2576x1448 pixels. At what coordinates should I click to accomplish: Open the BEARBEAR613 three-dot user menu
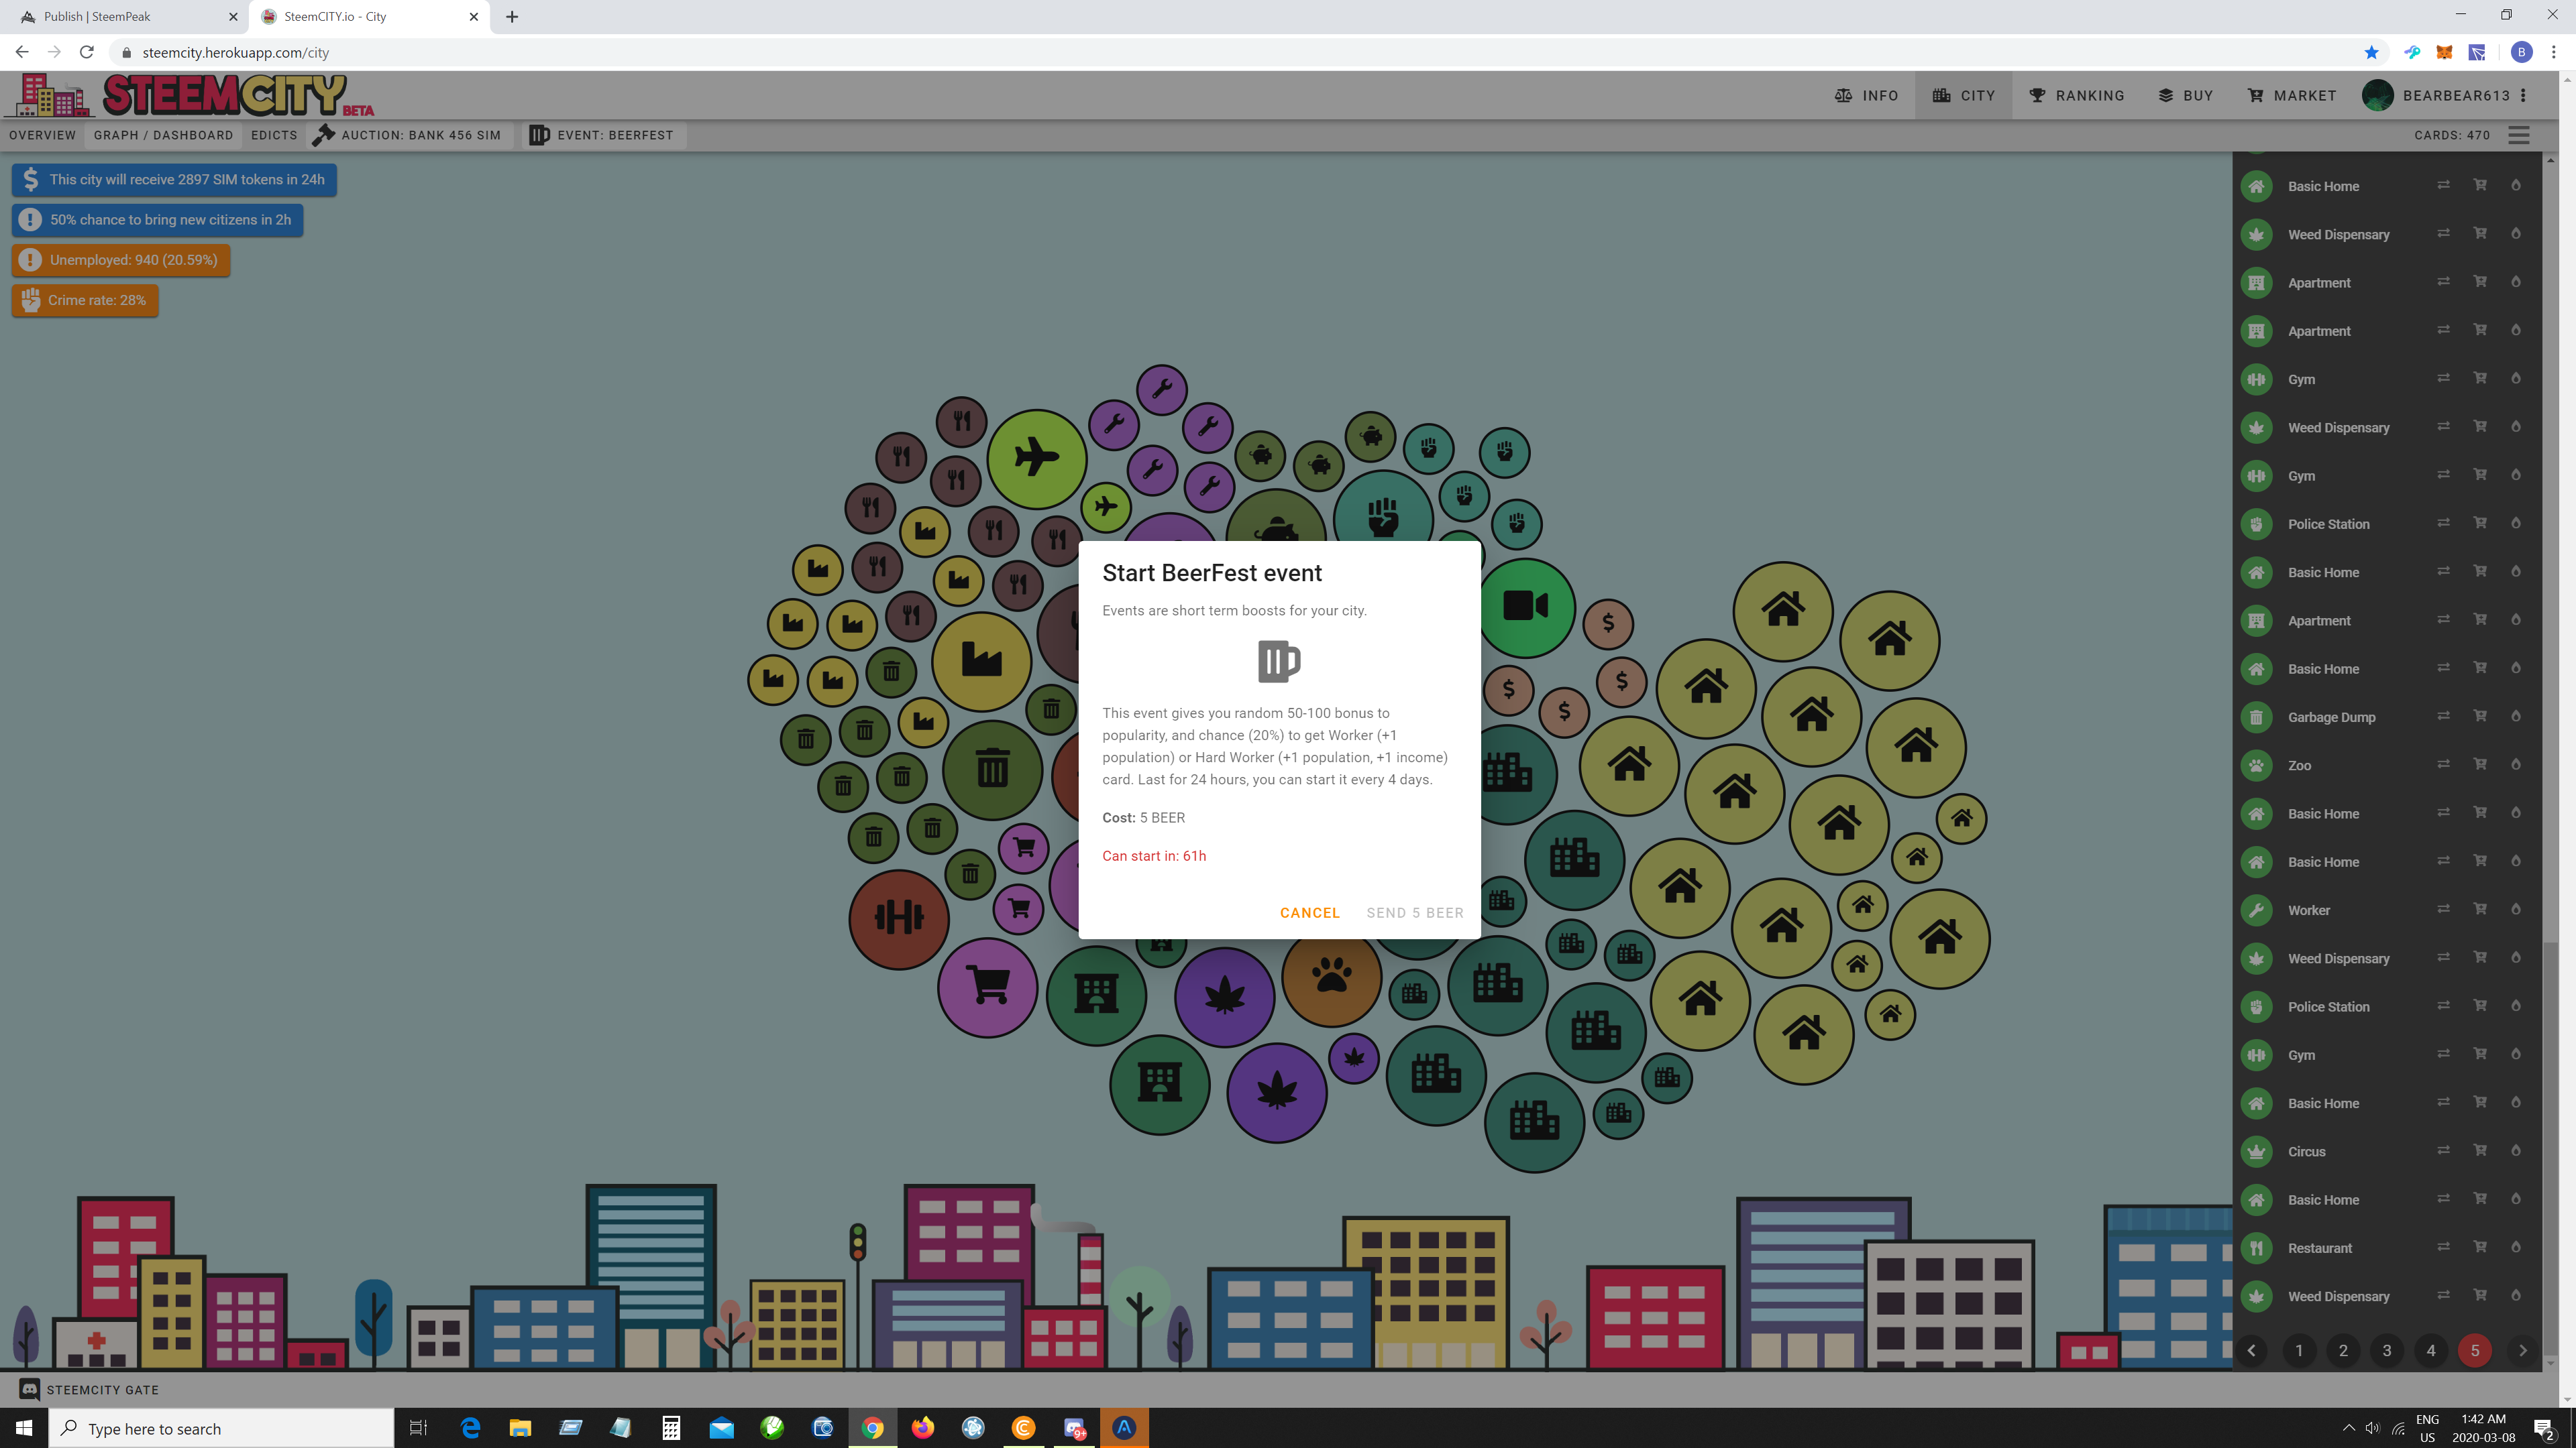(2524, 96)
